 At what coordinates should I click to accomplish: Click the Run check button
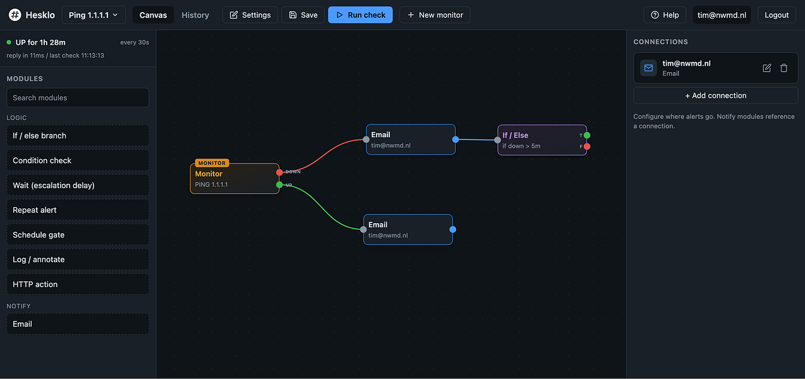[360, 15]
